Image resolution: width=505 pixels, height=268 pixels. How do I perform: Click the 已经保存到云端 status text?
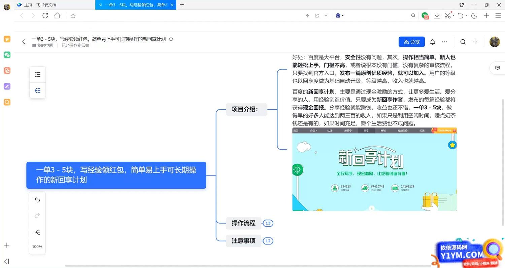point(75,45)
